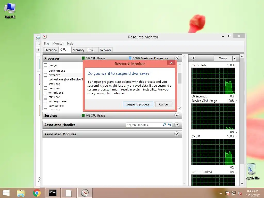The width and height of the screenshot is (264, 198).
Task: Close the suspend confirmation dialog
Action: (171, 63)
